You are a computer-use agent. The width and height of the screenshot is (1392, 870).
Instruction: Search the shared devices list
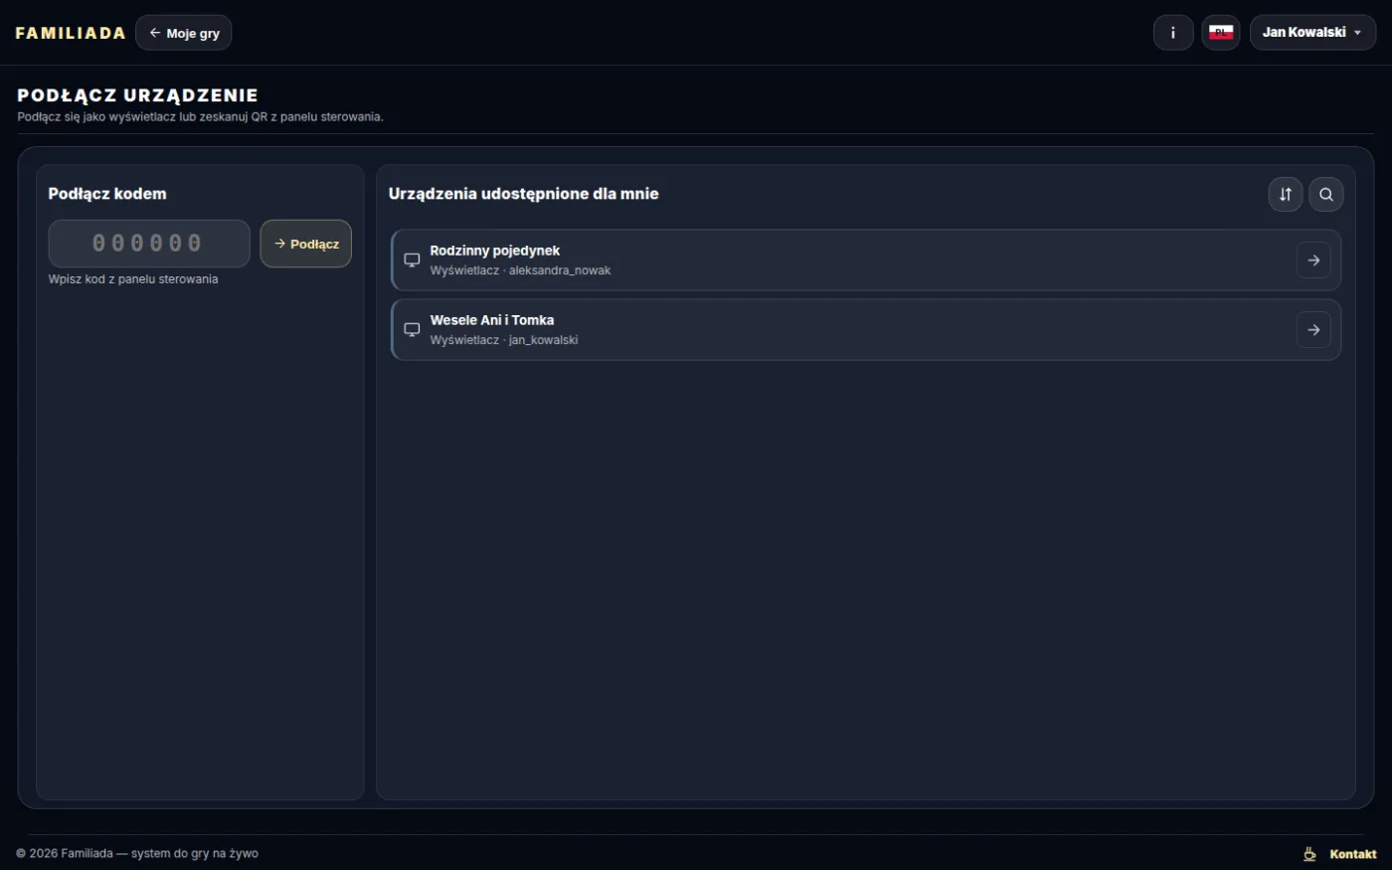point(1326,194)
